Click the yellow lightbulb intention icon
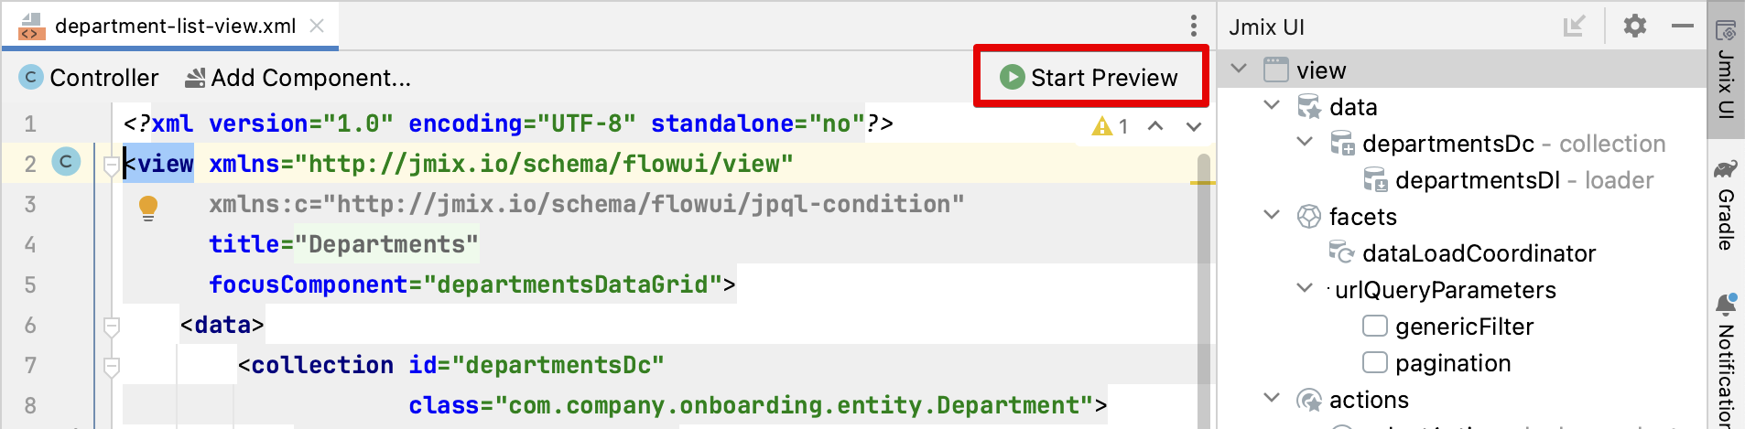 [x=148, y=207]
